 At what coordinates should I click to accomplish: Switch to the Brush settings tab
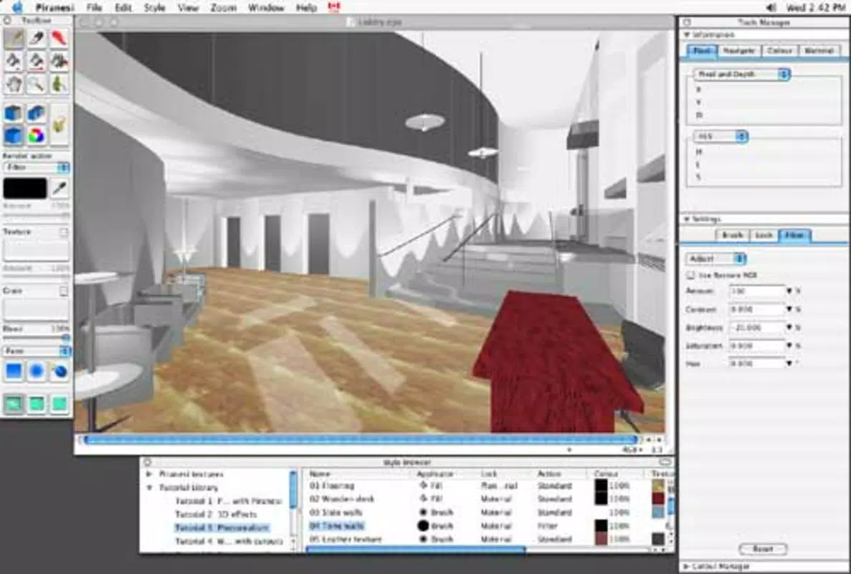[732, 235]
